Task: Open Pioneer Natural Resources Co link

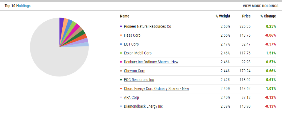Action: 147,26
